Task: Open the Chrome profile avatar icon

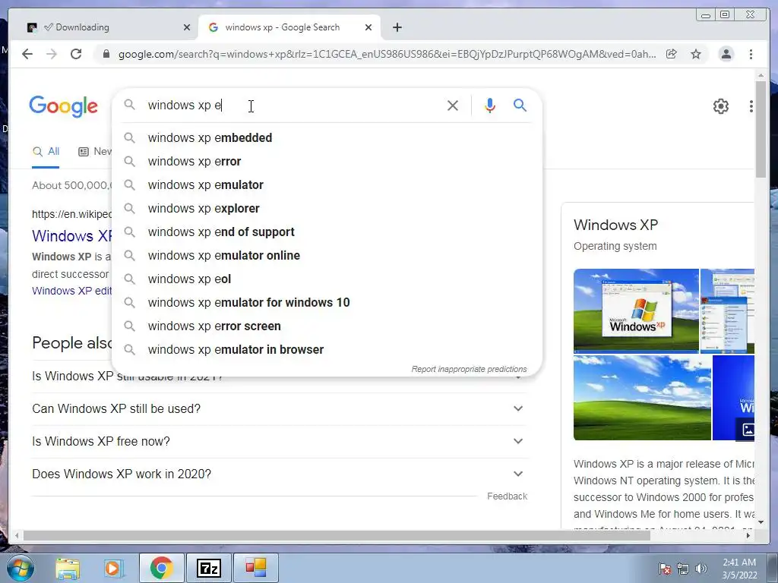Action: click(726, 54)
